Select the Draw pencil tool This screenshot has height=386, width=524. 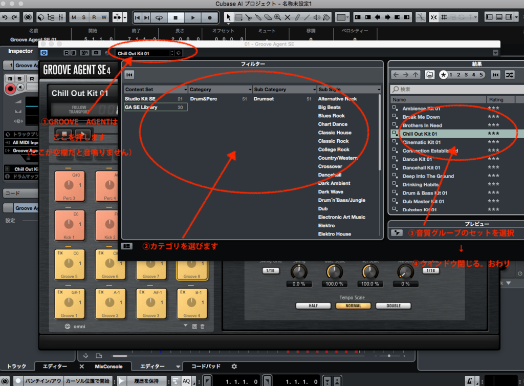tap(297, 17)
